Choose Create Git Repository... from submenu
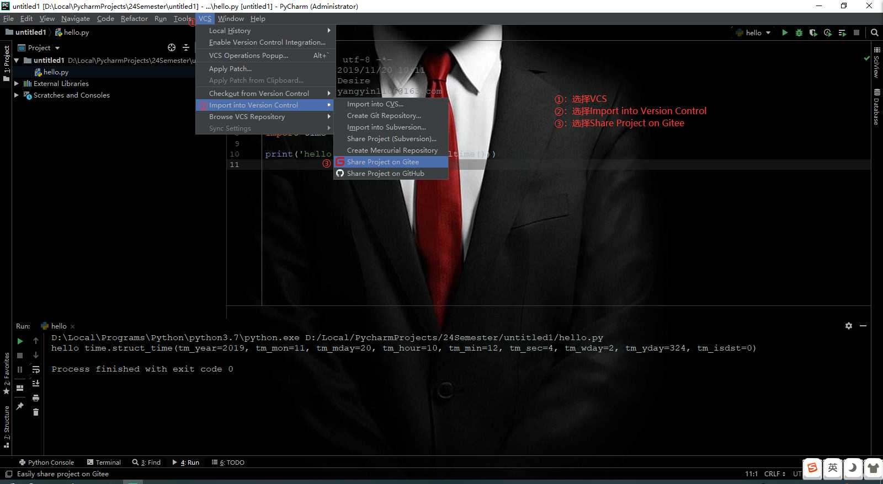Viewport: 883px width, 484px height. click(391, 116)
